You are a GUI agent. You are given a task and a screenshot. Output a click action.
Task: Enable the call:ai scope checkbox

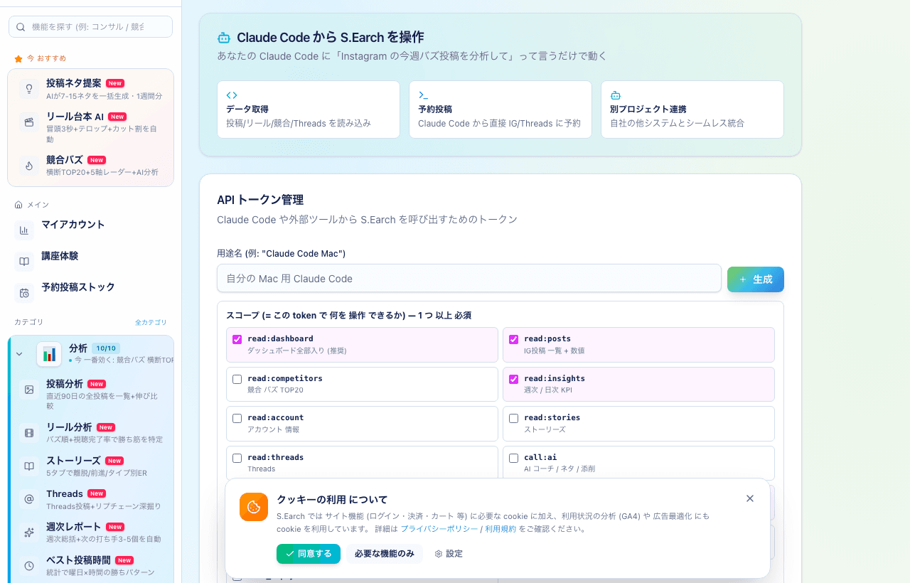[514, 458]
